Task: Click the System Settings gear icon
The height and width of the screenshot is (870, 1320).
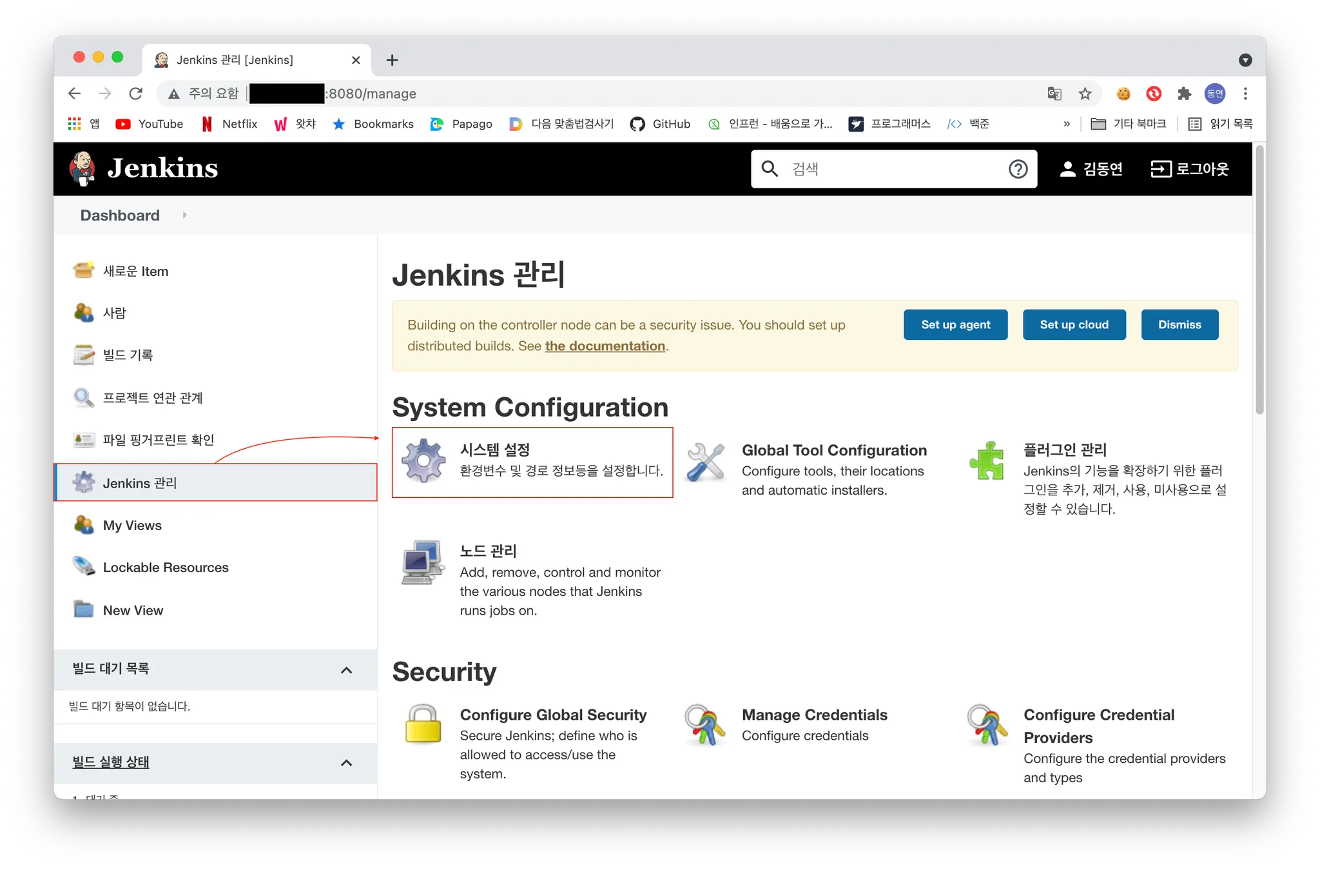Action: pyautogui.click(x=423, y=460)
